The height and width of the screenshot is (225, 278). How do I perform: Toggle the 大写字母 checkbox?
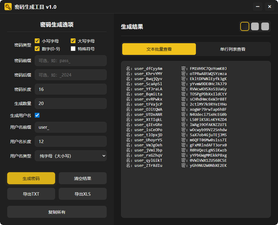coord(73,41)
